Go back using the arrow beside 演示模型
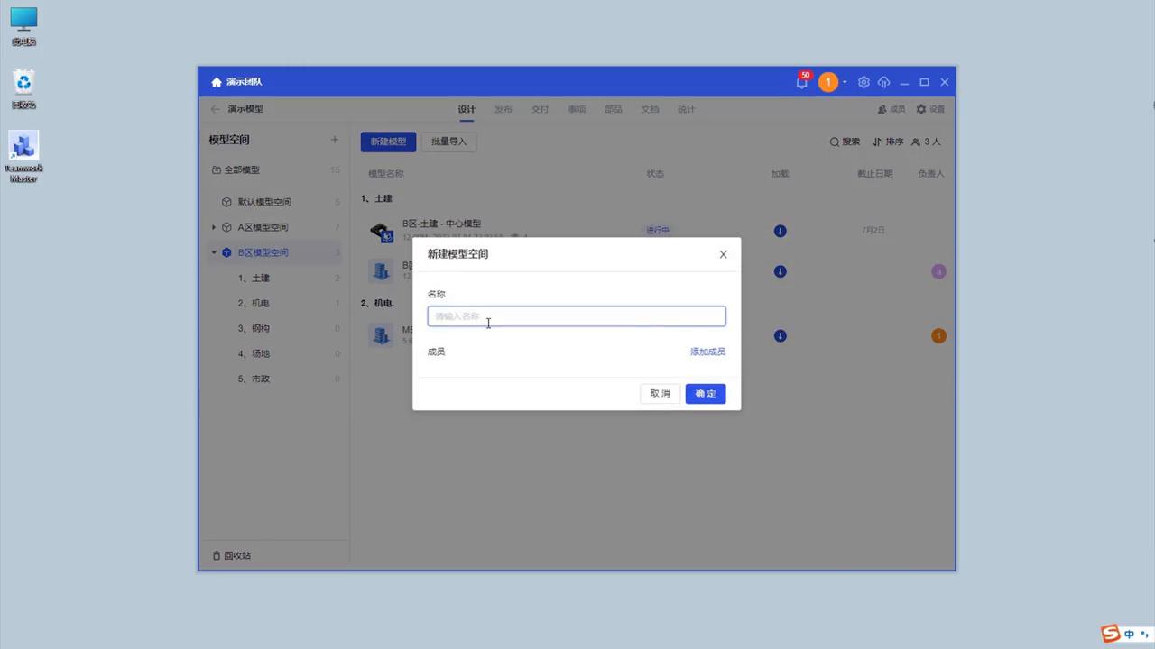 pos(215,109)
